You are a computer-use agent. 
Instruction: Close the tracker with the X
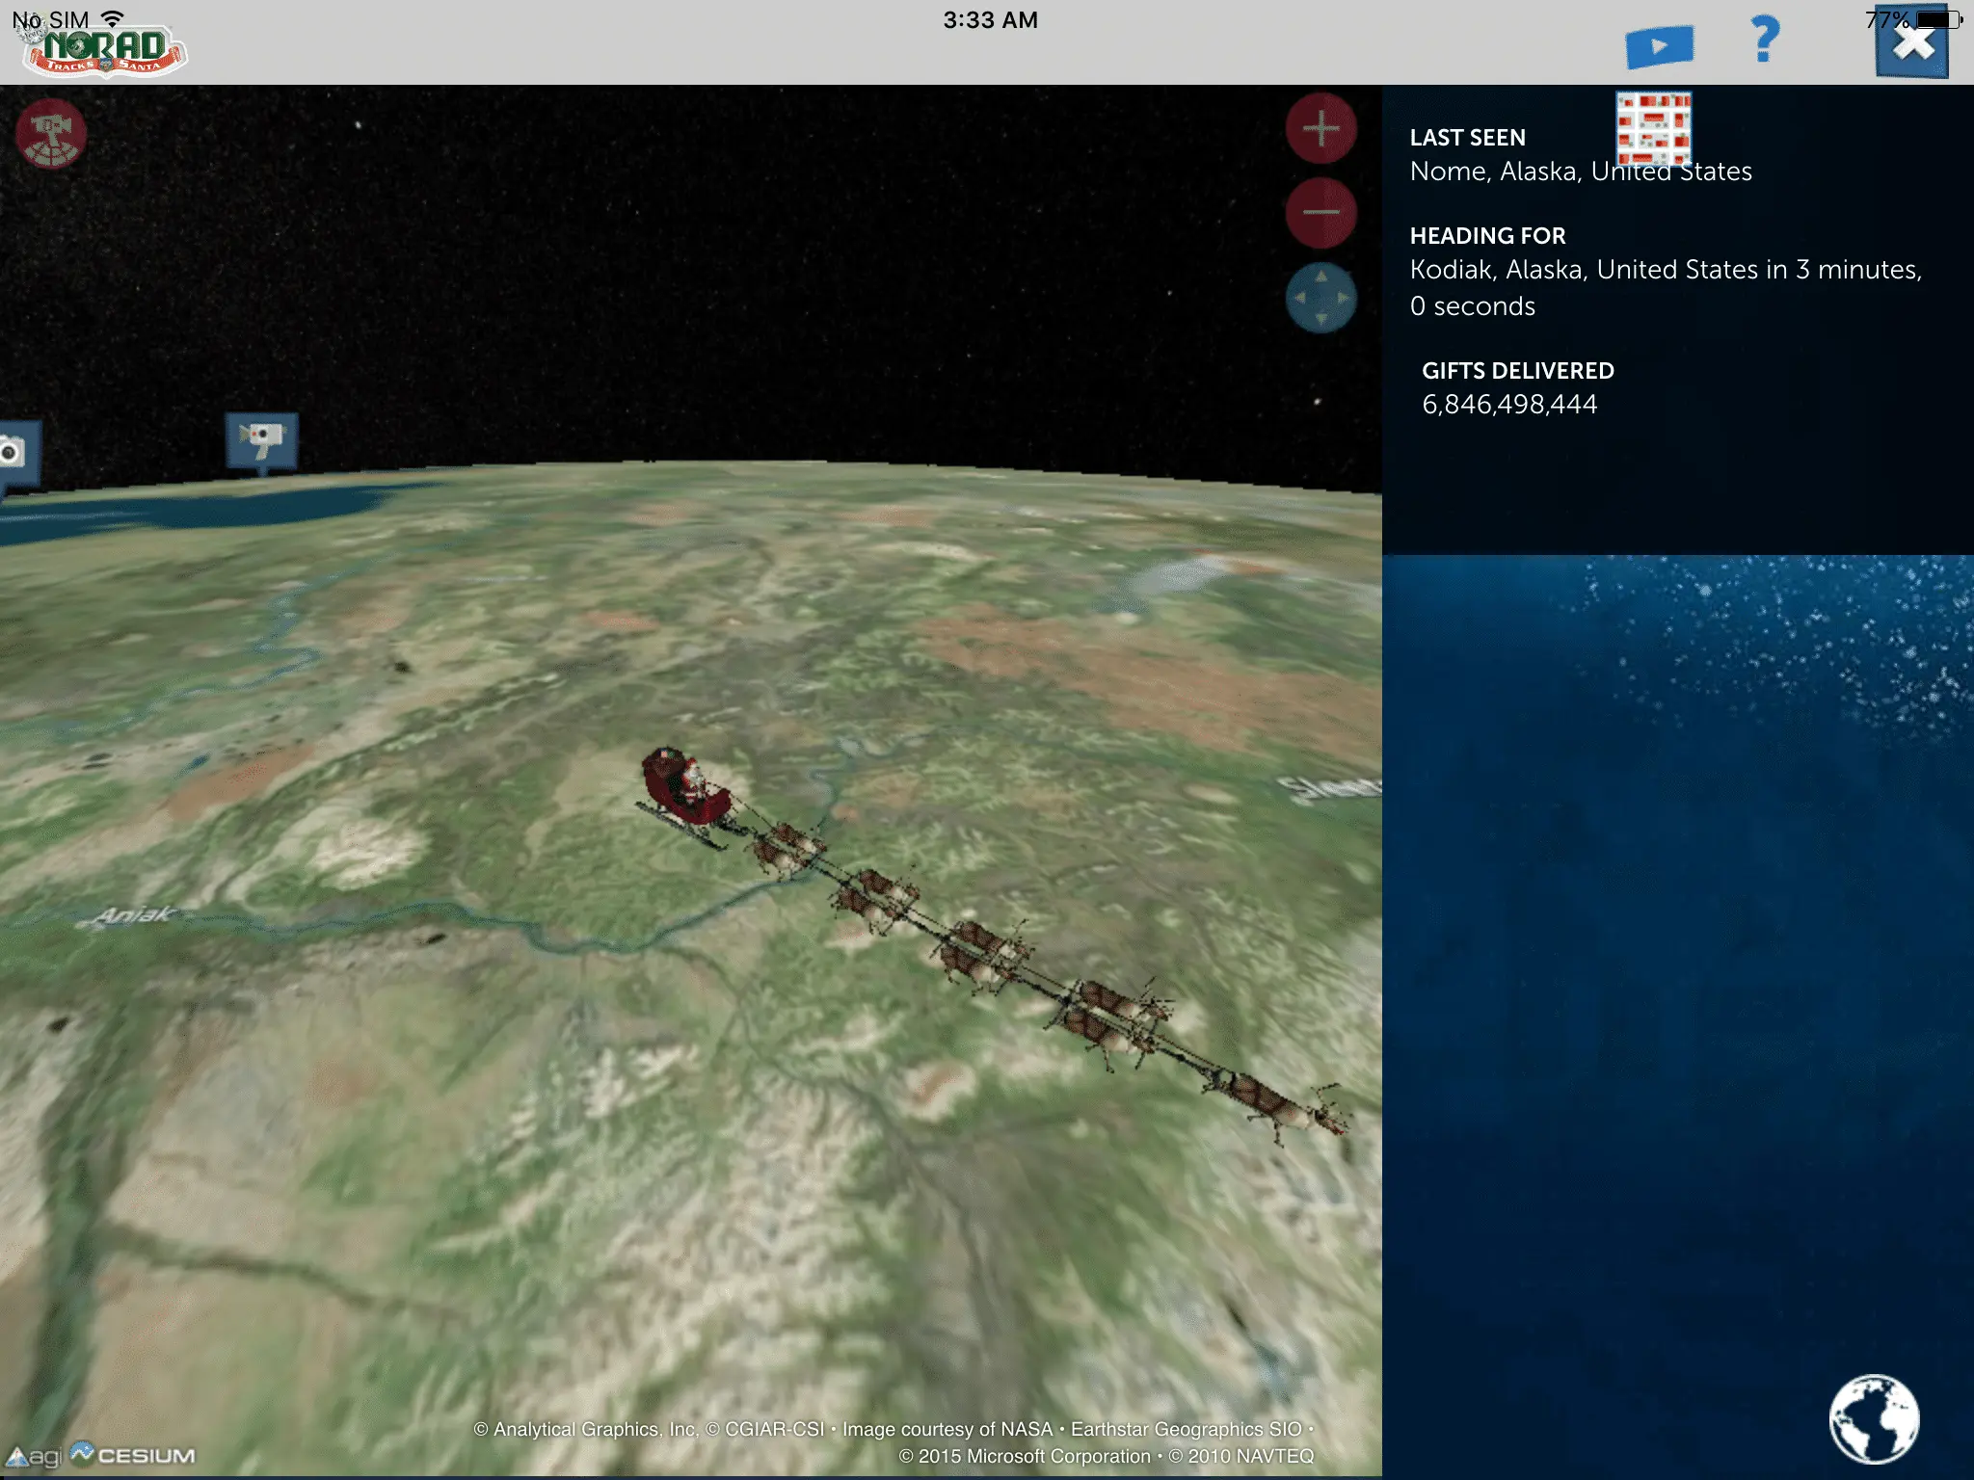coord(1911,43)
